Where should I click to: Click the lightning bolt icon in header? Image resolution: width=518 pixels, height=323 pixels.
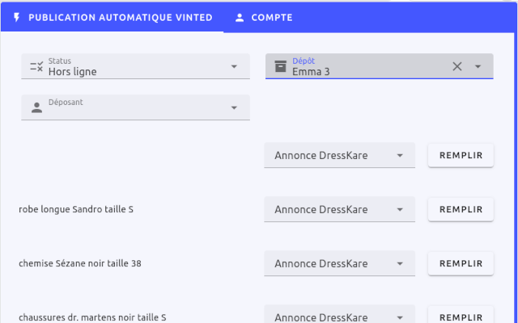pyautogui.click(x=17, y=17)
